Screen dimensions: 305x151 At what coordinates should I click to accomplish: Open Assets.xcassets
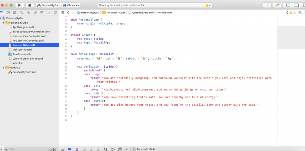[20, 54]
